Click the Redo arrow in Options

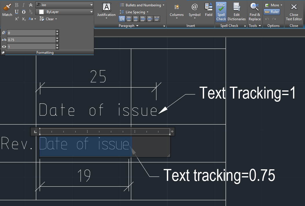pos(274,19)
